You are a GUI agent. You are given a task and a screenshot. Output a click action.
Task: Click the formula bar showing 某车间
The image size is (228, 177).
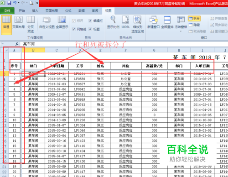click(x=124, y=44)
